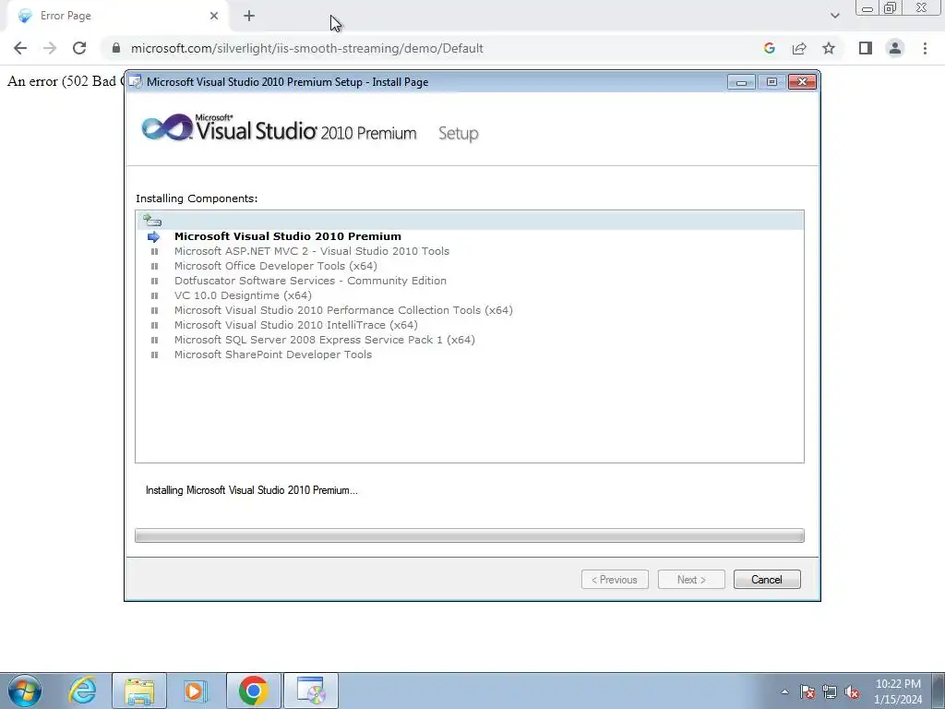The image size is (945, 709).
Task: Select 'Microsoft SQL Server 2008 Express Service Pack 1'
Action: click(x=324, y=340)
